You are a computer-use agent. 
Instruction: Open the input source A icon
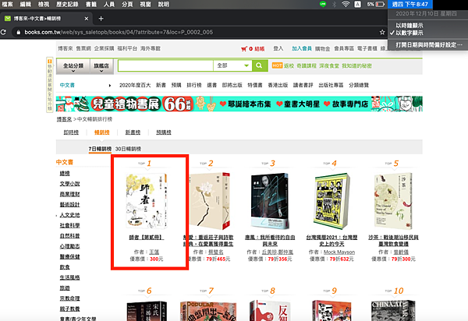(x=357, y=4)
